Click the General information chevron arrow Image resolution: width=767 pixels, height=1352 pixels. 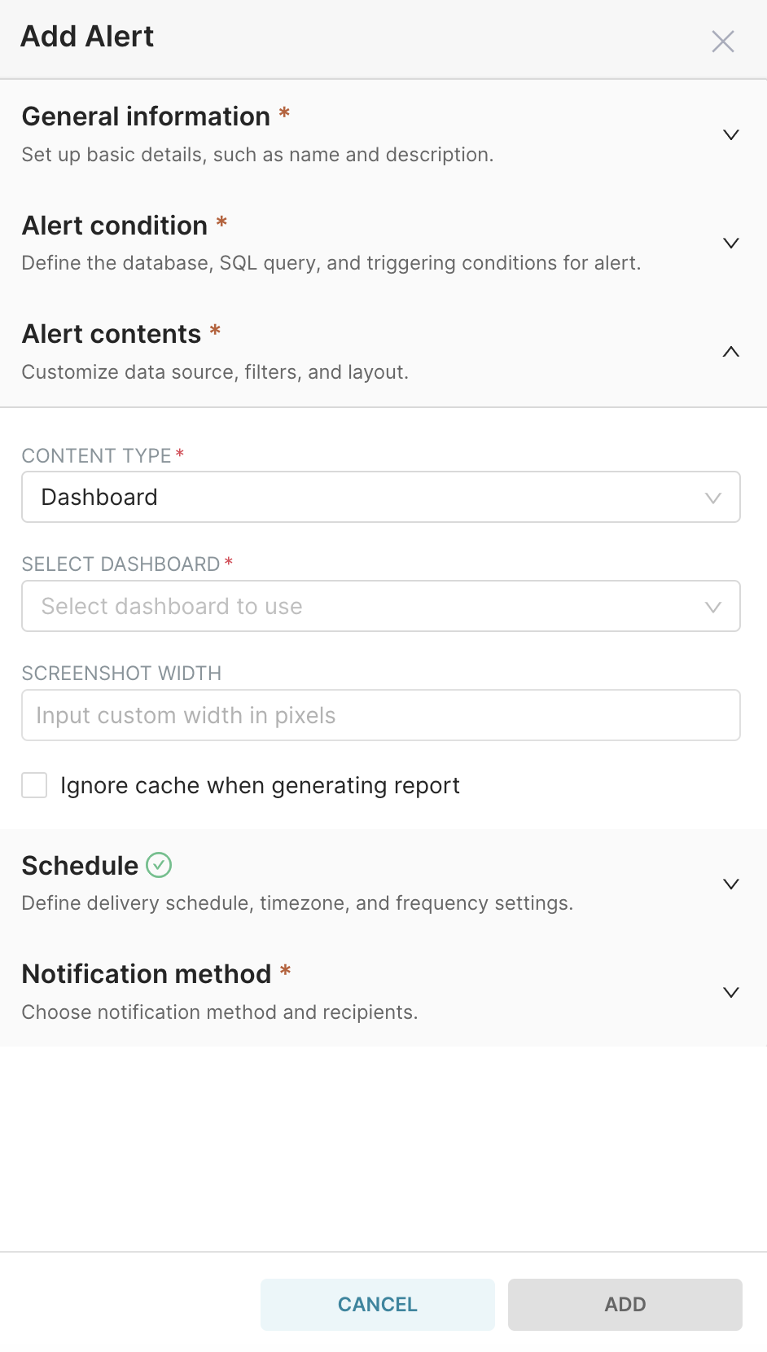click(731, 134)
